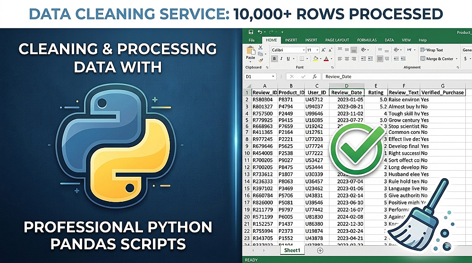The height and width of the screenshot is (263, 472).
Task: Align text left in the Alignment group
Action: (x=340, y=58)
